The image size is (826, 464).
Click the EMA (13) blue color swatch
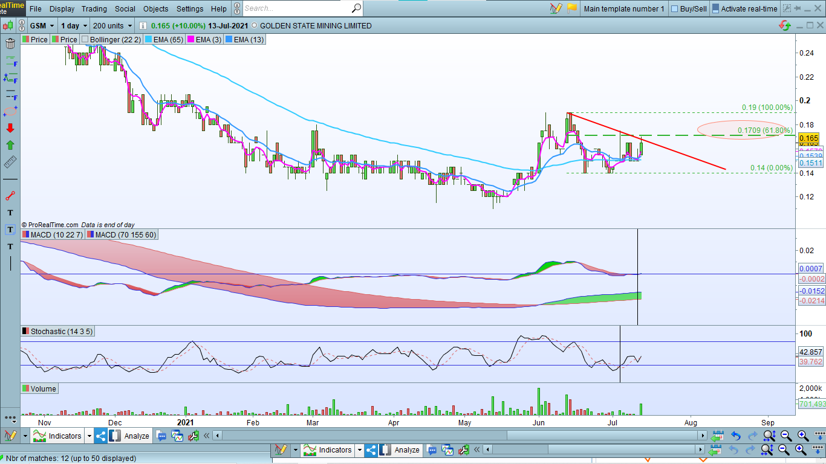click(229, 39)
